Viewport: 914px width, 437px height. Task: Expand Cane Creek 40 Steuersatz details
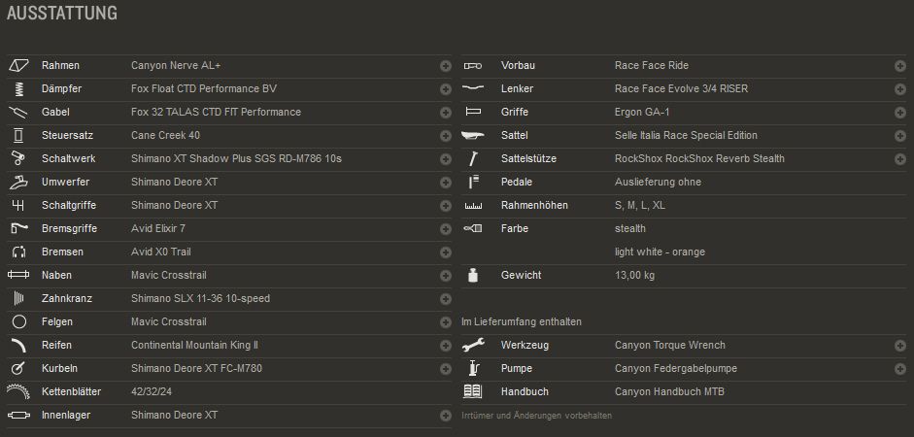[x=445, y=136]
